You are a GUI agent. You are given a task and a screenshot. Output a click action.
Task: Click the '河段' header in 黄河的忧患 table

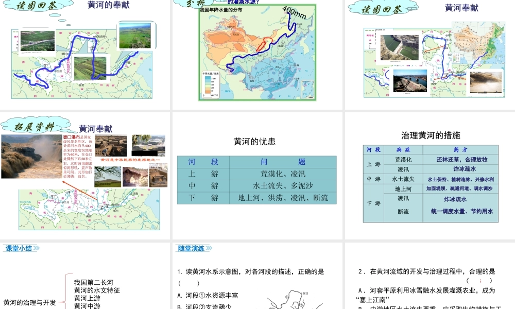point(203,162)
